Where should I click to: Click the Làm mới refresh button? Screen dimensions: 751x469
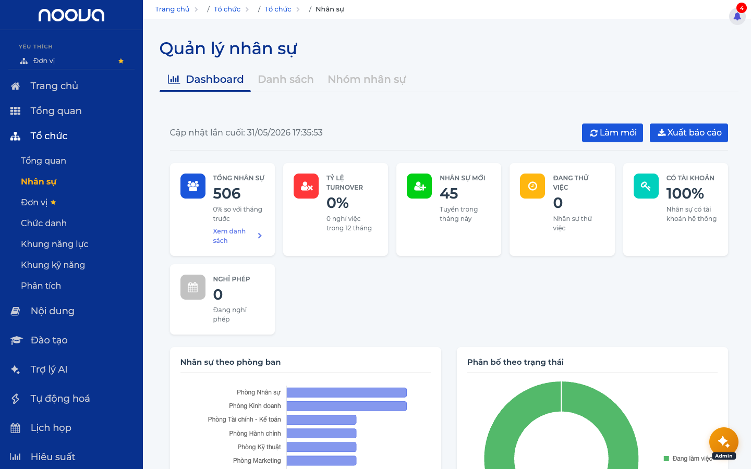coord(613,133)
